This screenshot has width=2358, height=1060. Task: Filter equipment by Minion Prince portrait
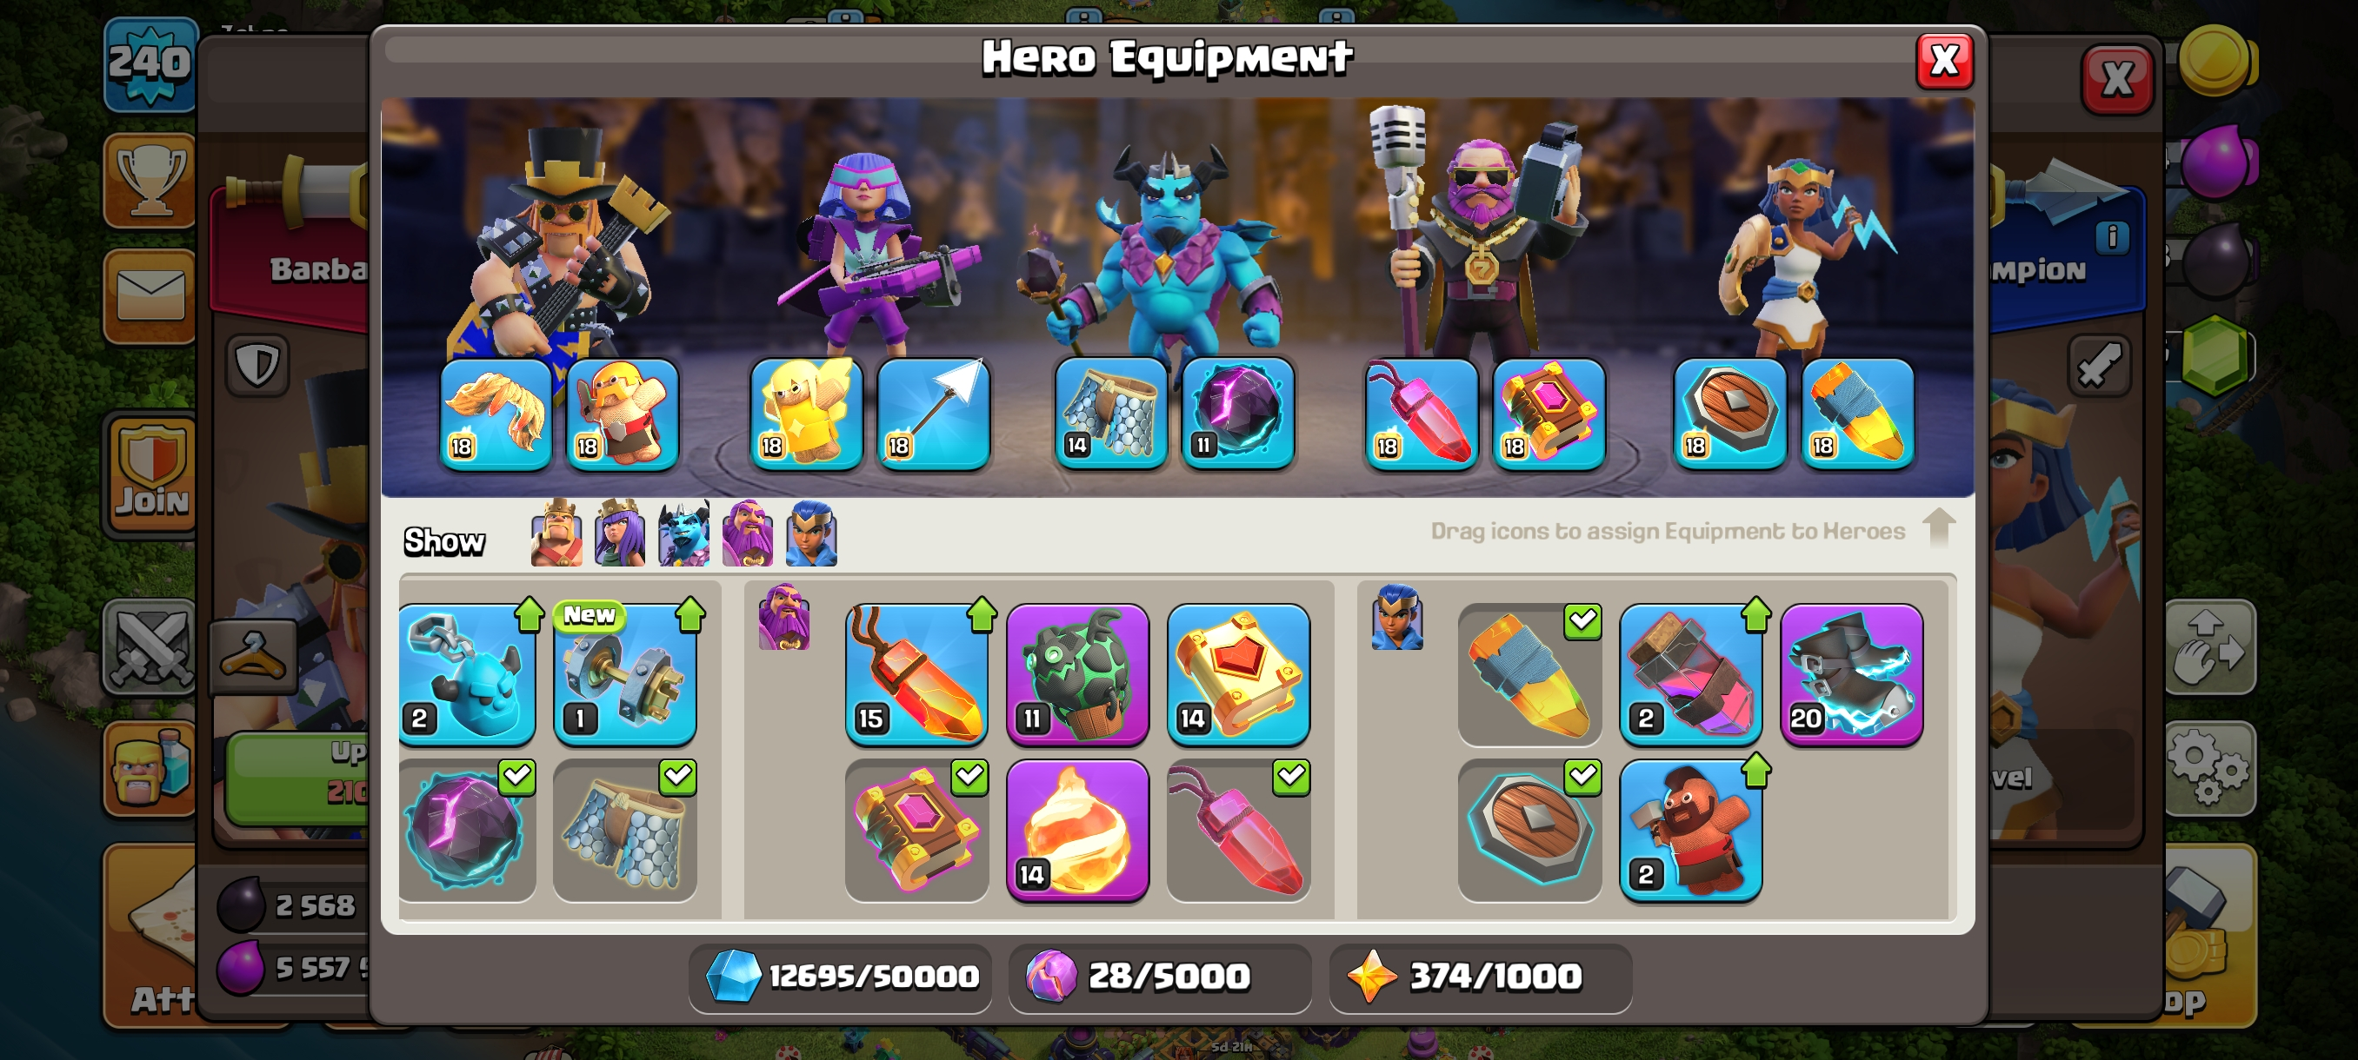coord(683,533)
